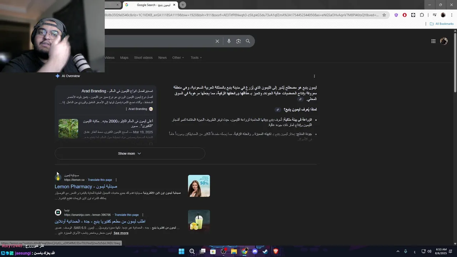The image size is (457, 257).
Task: Open the taskbar clock showing 6:53 AM
Action: pyautogui.click(x=441, y=251)
